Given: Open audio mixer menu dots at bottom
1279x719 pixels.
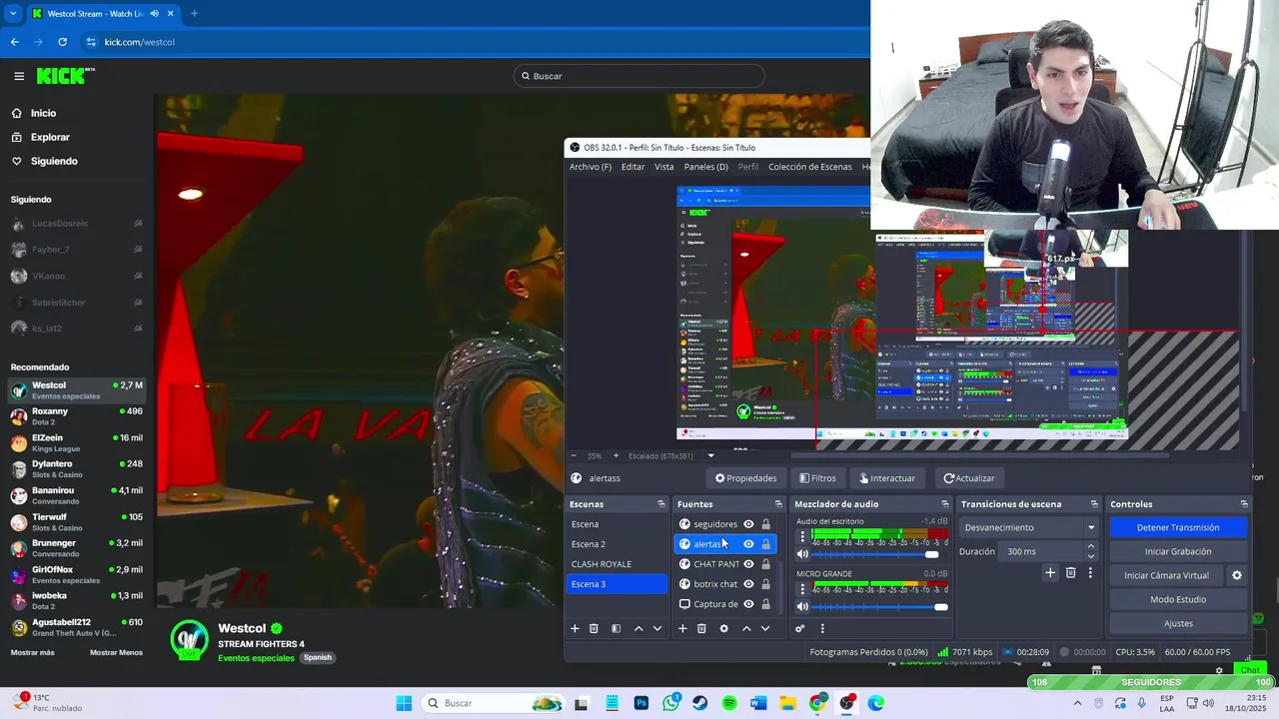Looking at the screenshot, I should (x=822, y=628).
